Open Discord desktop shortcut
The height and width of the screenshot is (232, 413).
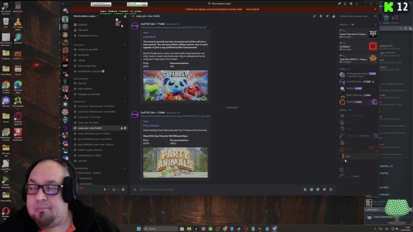(6, 102)
